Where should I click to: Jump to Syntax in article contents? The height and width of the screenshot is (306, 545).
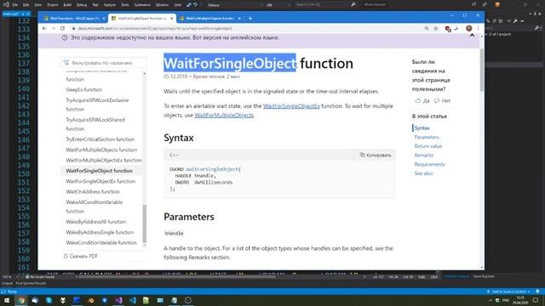click(x=422, y=128)
